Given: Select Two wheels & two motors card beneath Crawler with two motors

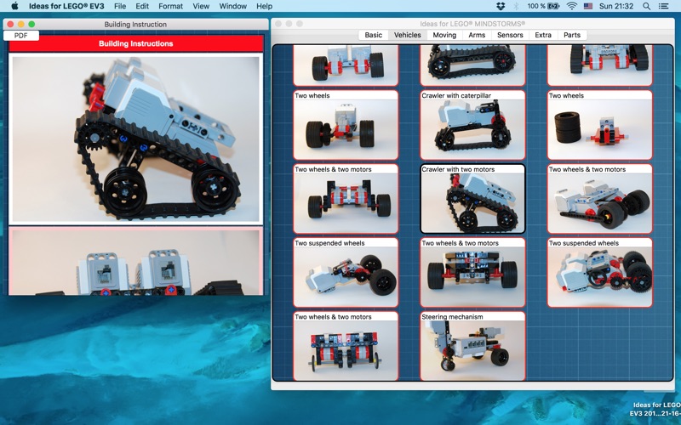Looking at the screenshot, I should [472, 272].
